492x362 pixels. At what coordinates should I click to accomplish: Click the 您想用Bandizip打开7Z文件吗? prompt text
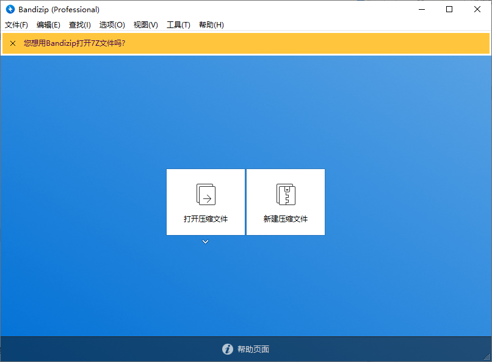point(74,43)
